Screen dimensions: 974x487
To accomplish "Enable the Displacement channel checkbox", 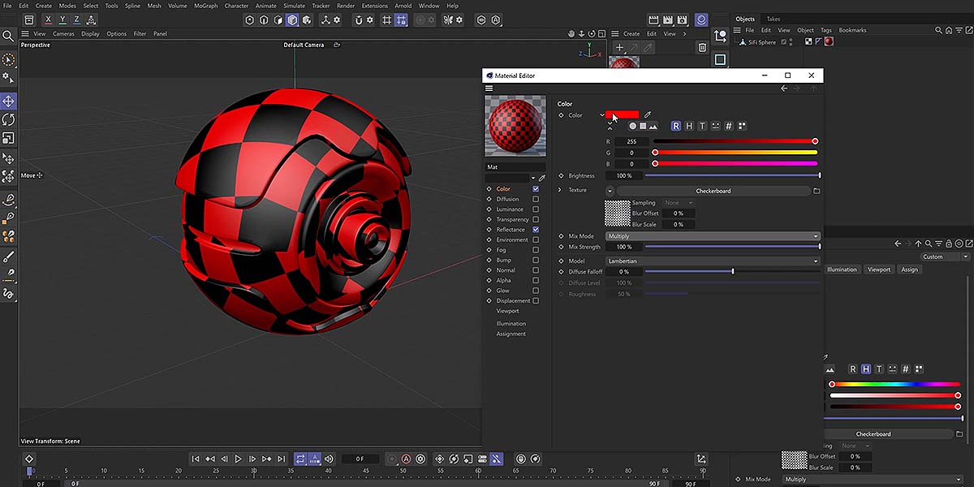I will [x=536, y=300].
